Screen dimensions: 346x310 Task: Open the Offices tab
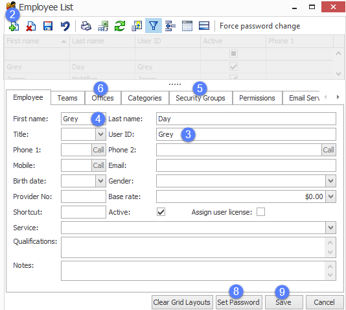click(103, 98)
